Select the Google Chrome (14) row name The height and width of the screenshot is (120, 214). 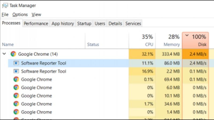38,54
